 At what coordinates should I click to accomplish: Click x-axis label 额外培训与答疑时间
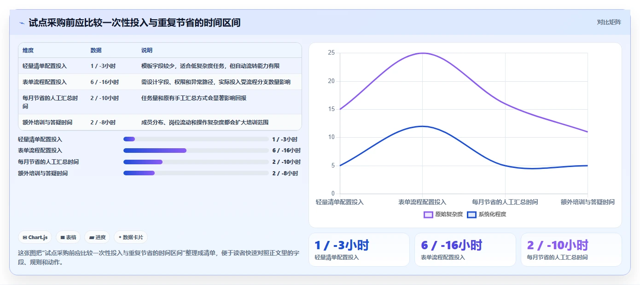(588, 202)
